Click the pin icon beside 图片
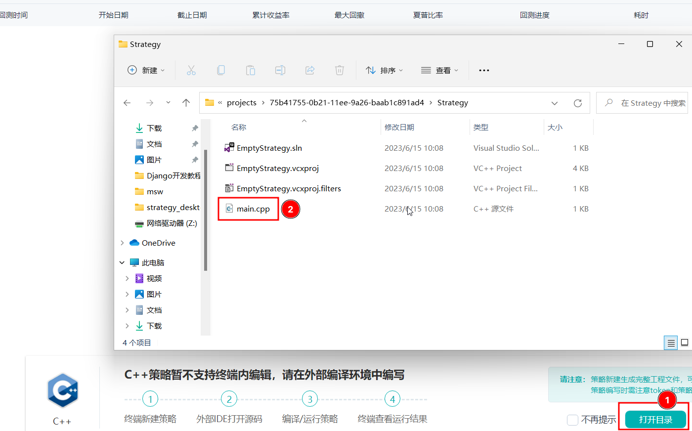Viewport: 692px width, 431px height. click(195, 160)
